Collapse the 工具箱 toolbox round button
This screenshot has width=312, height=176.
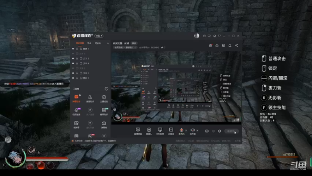point(106,89)
